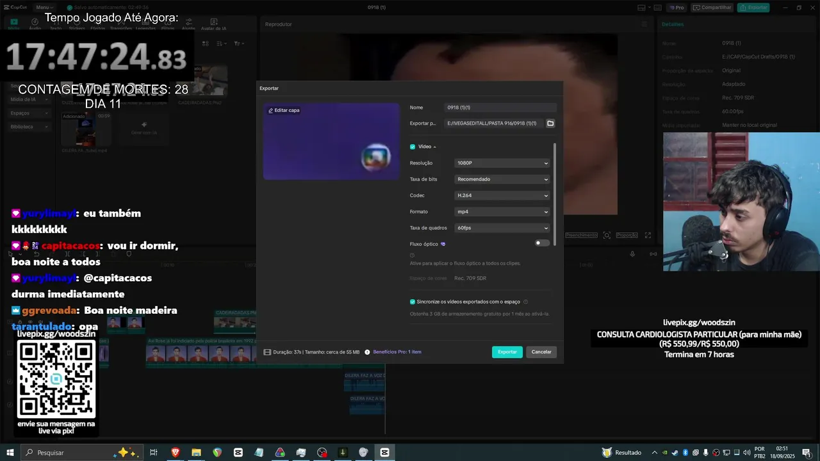Click the help icon under Fluxo óptico
The image size is (820, 461).
412,255
